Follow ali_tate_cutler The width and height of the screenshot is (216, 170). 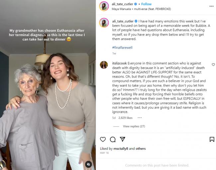tap(146, 4)
